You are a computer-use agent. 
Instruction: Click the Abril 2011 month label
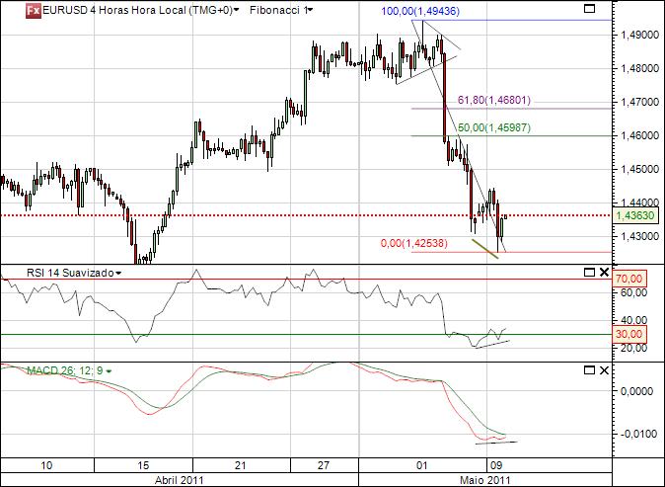[179, 480]
